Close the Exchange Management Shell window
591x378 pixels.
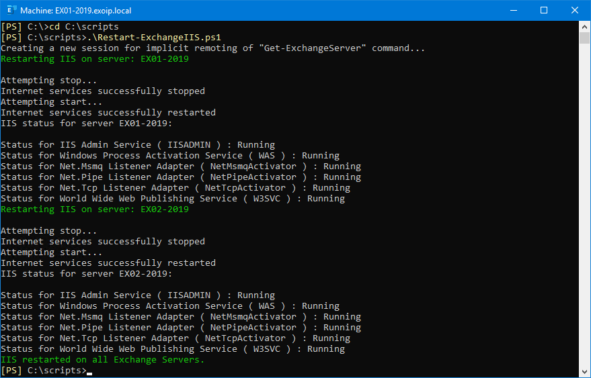pyautogui.click(x=574, y=10)
